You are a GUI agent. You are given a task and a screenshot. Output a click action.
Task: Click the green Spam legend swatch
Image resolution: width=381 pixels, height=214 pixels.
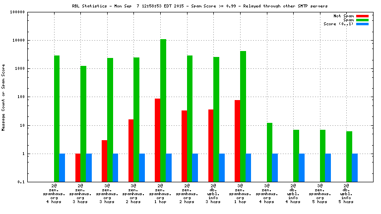[363, 19]
